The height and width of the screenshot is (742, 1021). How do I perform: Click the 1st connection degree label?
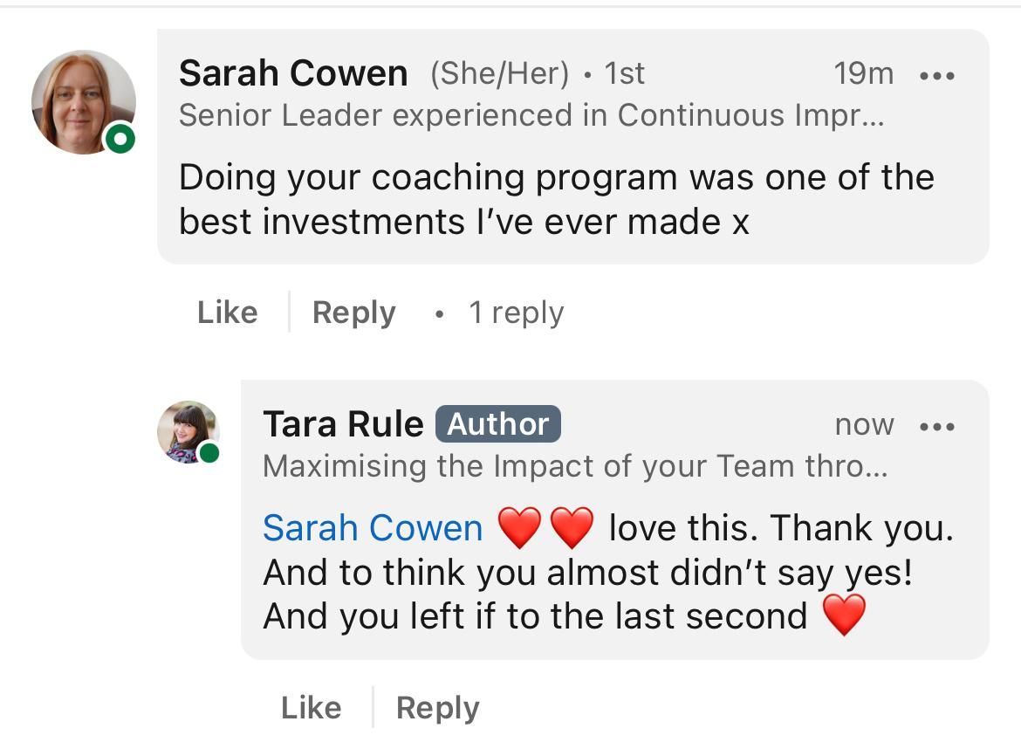click(625, 74)
